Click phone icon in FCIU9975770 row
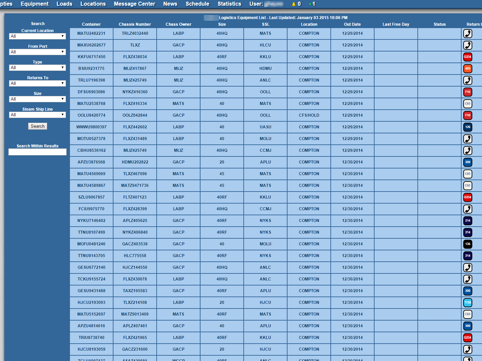The image size is (482, 361). 468,209
